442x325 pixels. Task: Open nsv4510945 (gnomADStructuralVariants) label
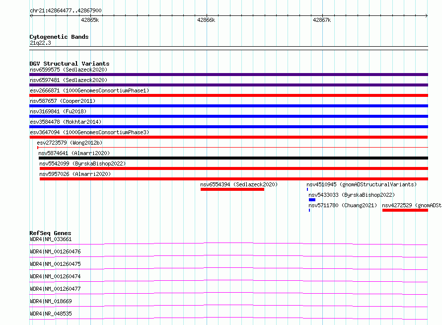[x=362, y=184]
